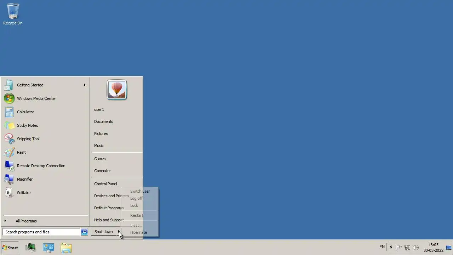The width and height of the screenshot is (453, 255).
Task: Click the clock showing 18:05
Action: (x=433, y=248)
